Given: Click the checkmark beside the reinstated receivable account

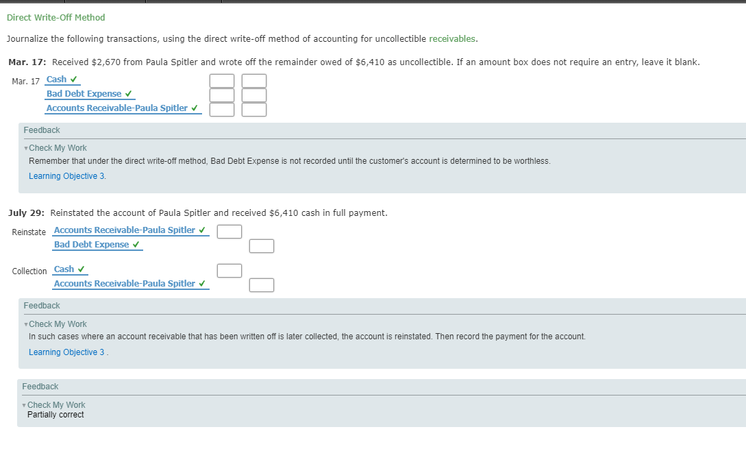Looking at the screenshot, I should tap(201, 229).
